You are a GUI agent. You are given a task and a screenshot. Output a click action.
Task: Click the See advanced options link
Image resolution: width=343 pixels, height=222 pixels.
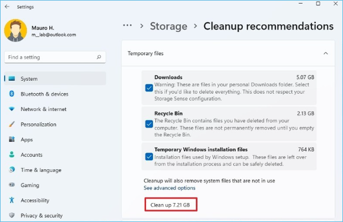pyautogui.click(x=170, y=188)
